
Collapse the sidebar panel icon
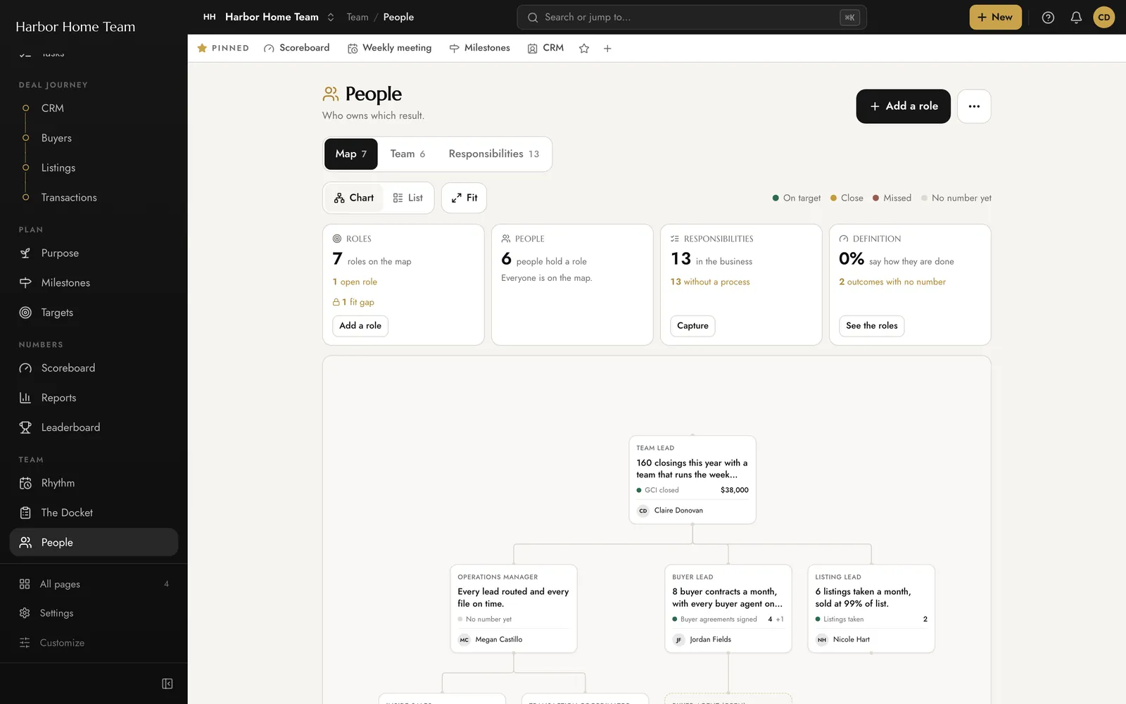167,684
